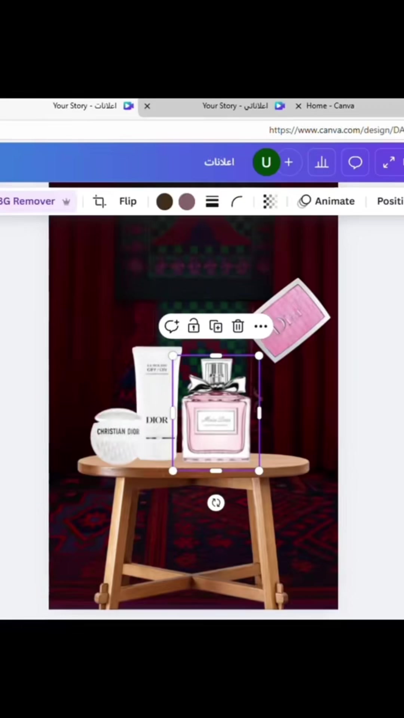Click the fullscreen present arrows icon
The image size is (404, 718).
tap(389, 162)
